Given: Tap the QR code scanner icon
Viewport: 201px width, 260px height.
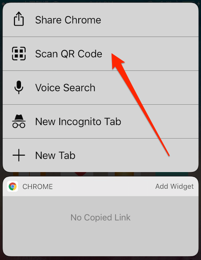Looking at the screenshot, I should [x=19, y=54].
